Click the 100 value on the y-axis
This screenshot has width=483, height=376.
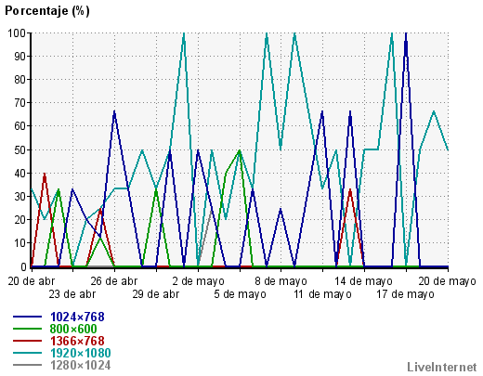click(17, 32)
